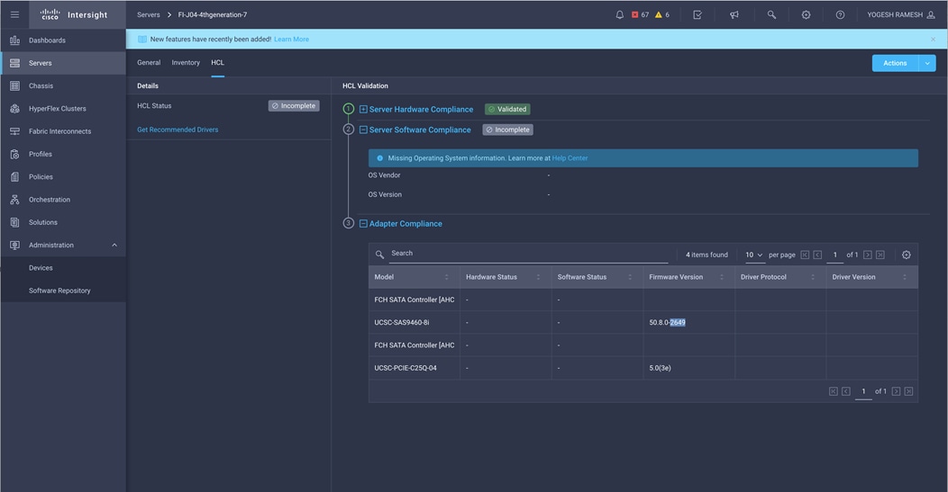Select the UCSC-PCIE-C25Q-04 row
The width and height of the screenshot is (948, 492).
tap(643, 368)
